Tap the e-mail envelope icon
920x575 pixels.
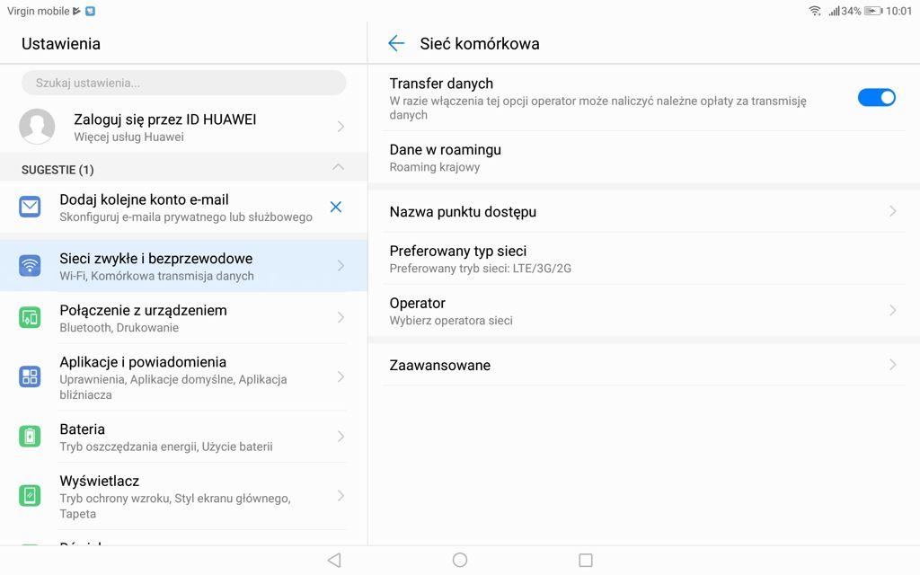[x=30, y=207]
